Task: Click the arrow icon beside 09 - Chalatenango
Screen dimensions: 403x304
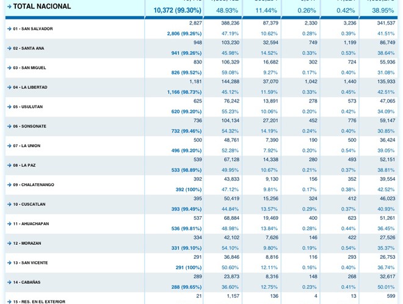Action: pos(9,185)
